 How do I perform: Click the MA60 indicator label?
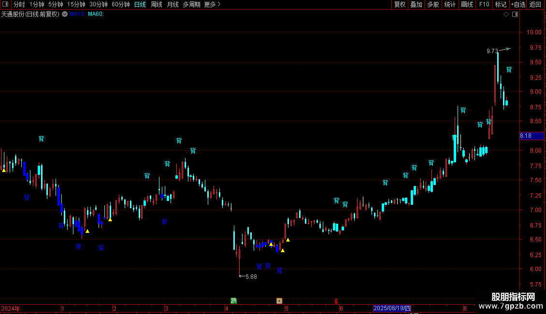pos(96,14)
